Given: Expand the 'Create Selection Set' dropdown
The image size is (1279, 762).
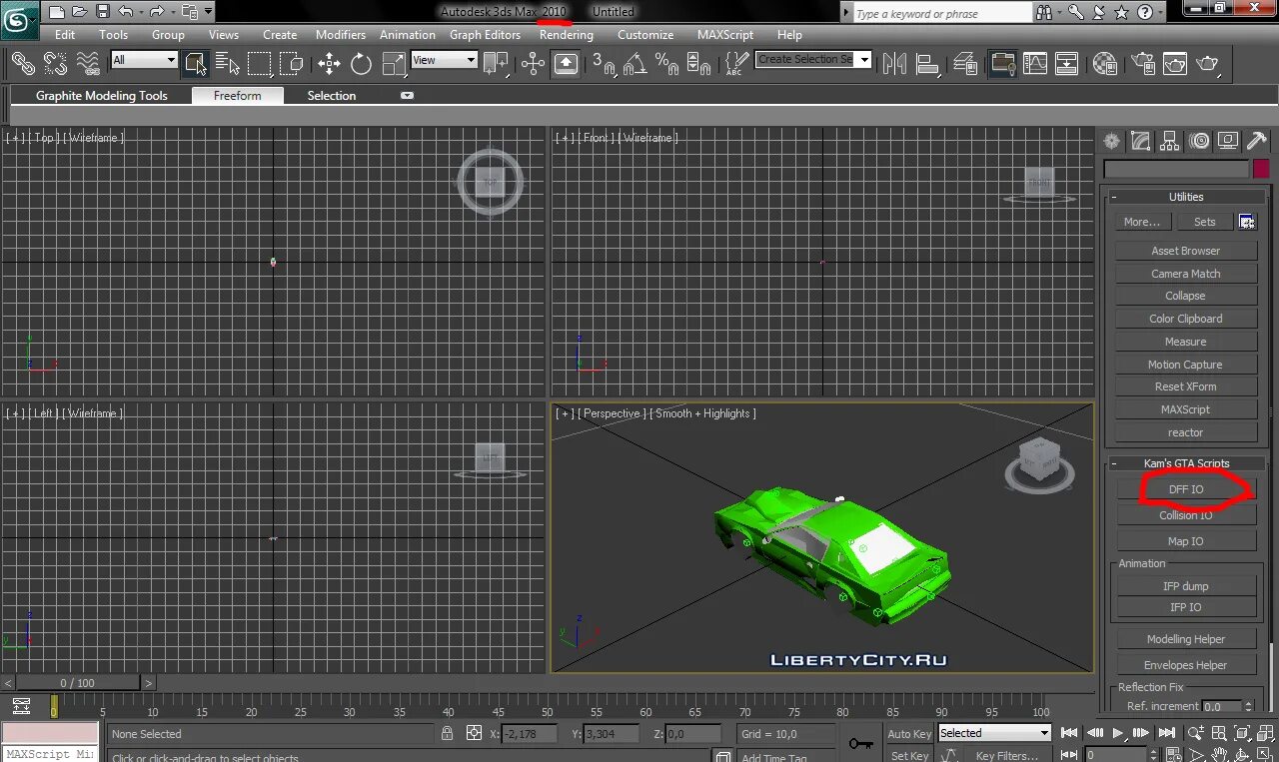Looking at the screenshot, I should [864, 60].
